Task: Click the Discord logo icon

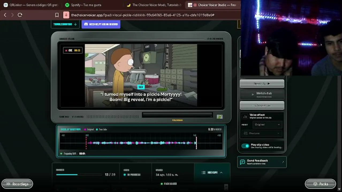Action: pyautogui.click(x=86, y=24)
